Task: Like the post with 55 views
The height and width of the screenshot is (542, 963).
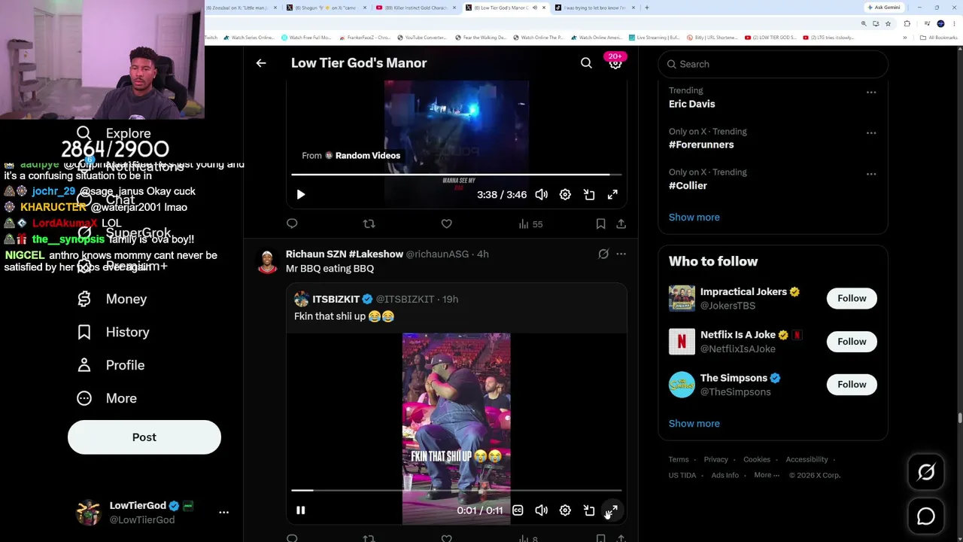Action: pyautogui.click(x=446, y=224)
